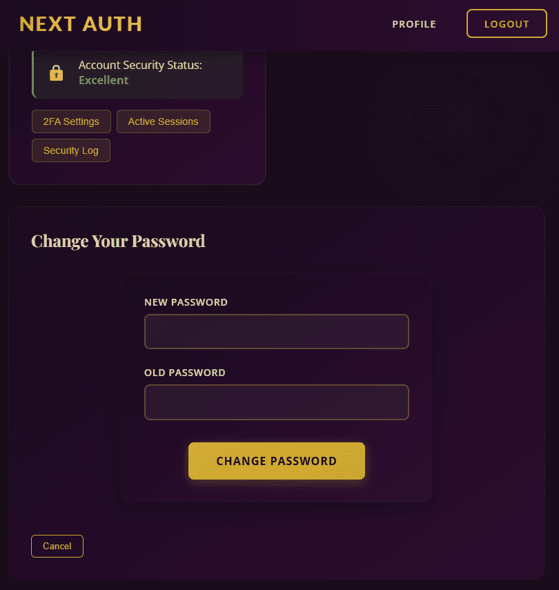Open the 2FA Settings panel
The image size is (559, 590).
pos(71,121)
